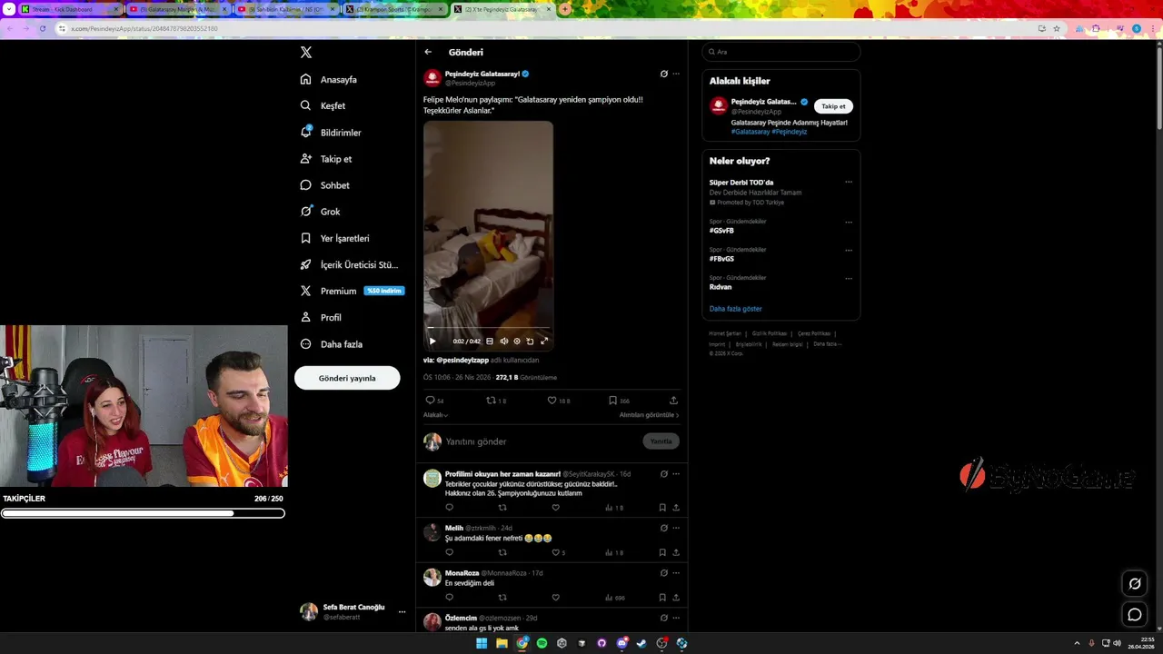The width and height of the screenshot is (1163, 654).
Task: Open more options on Melih's reply
Action: point(676,528)
